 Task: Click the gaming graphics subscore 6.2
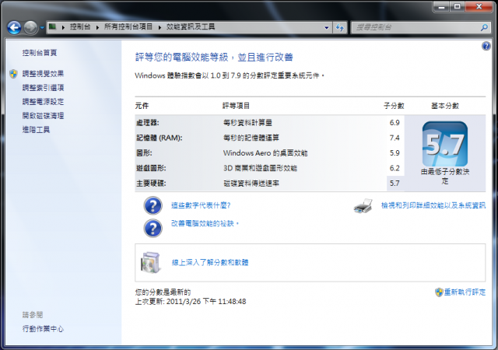(395, 168)
